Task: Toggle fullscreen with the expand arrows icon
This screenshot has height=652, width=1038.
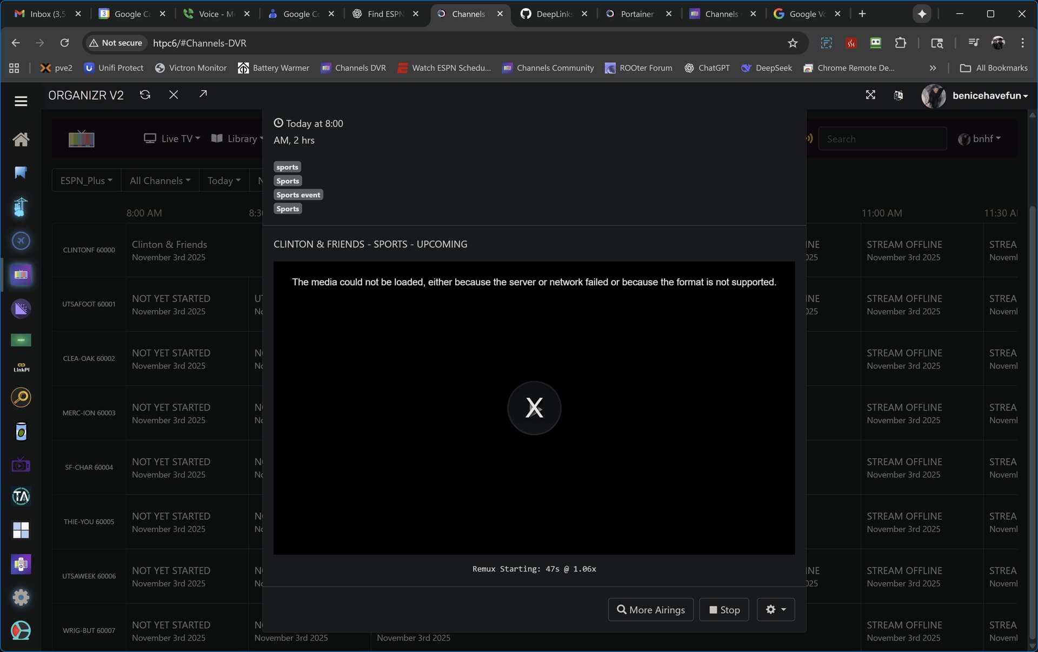Action: 870,95
